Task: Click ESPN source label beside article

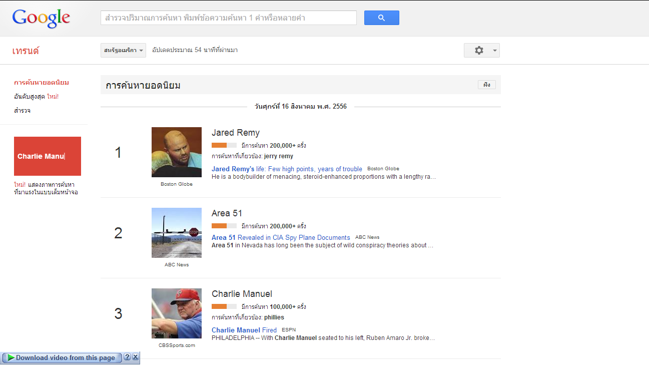Action: pyautogui.click(x=289, y=330)
